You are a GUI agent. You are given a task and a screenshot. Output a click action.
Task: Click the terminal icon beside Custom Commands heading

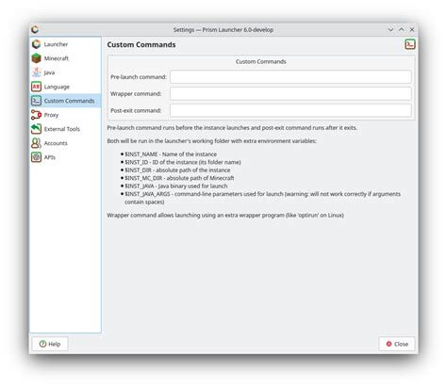(x=410, y=44)
